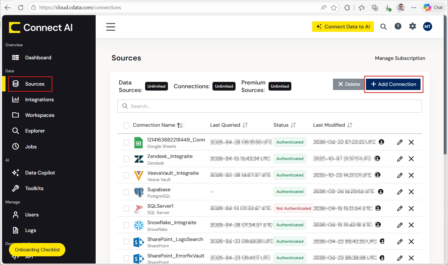Toggle the select-all connections checkbox

pos(126,125)
